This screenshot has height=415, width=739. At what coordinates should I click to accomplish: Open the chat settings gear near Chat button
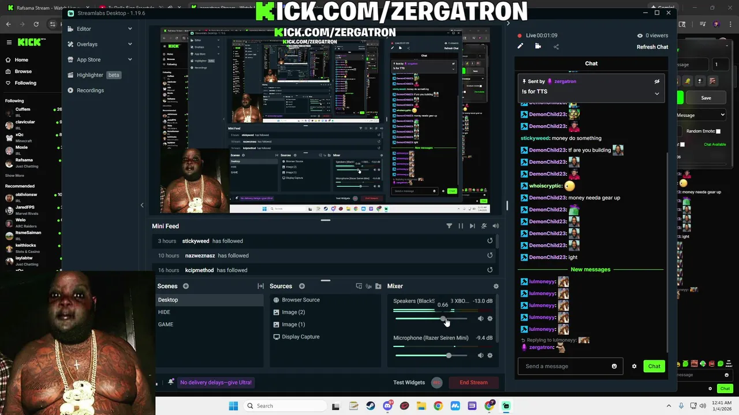point(634,366)
